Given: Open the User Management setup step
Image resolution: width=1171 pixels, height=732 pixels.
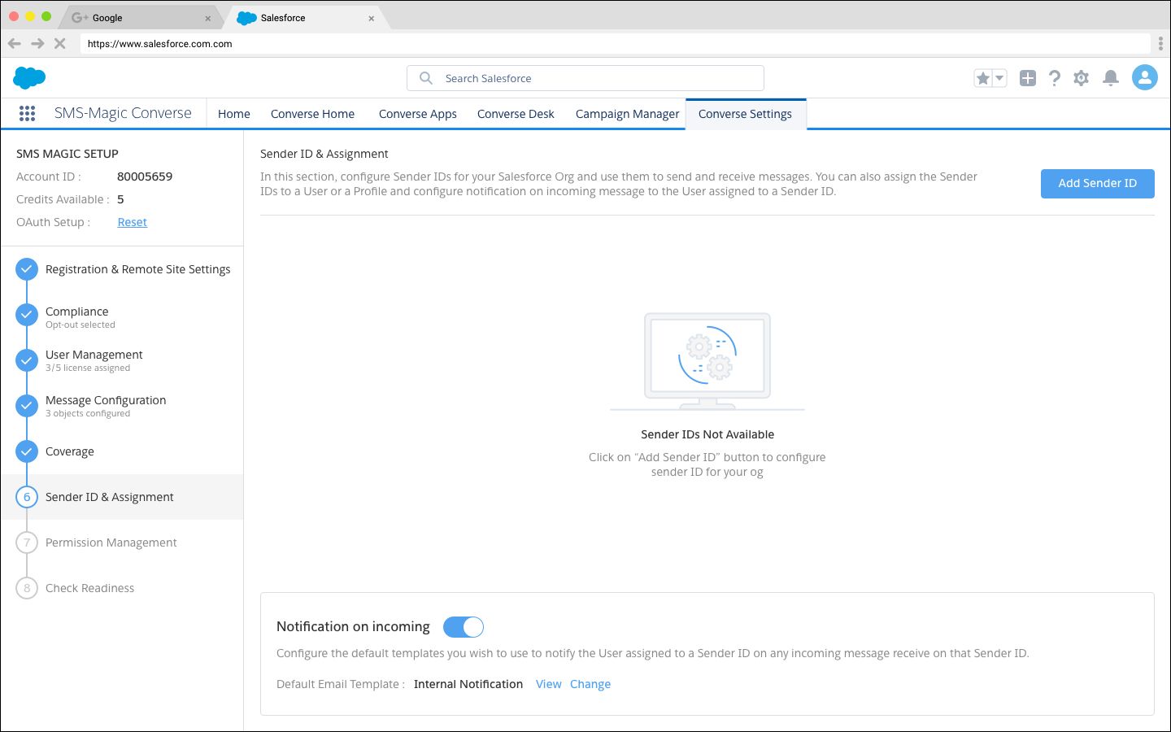Looking at the screenshot, I should click(122, 360).
